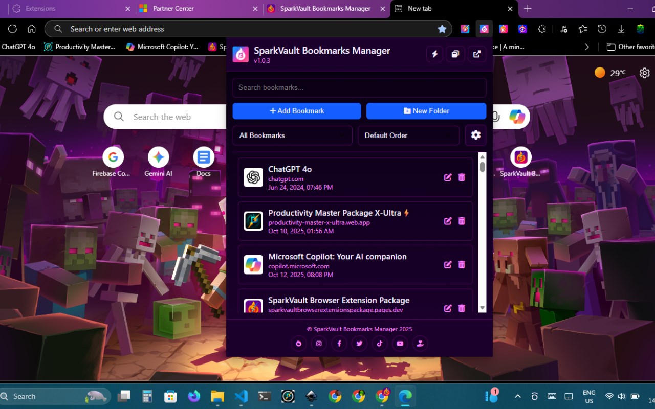Image resolution: width=655 pixels, height=409 pixels.
Task: Open the Default Order sort dropdown
Action: click(x=409, y=135)
